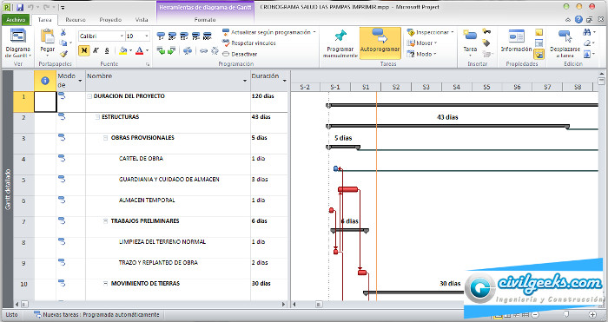
Task: Click the Clear eraser icon
Action: click(x=587, y=43)
